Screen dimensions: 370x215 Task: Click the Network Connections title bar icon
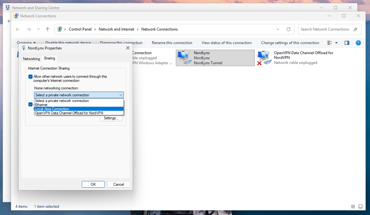point(16,16)
